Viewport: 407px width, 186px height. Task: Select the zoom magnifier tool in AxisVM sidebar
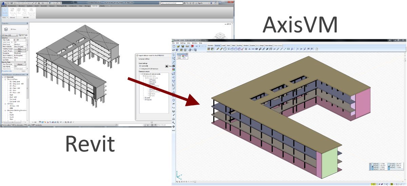tap(174, 58)
